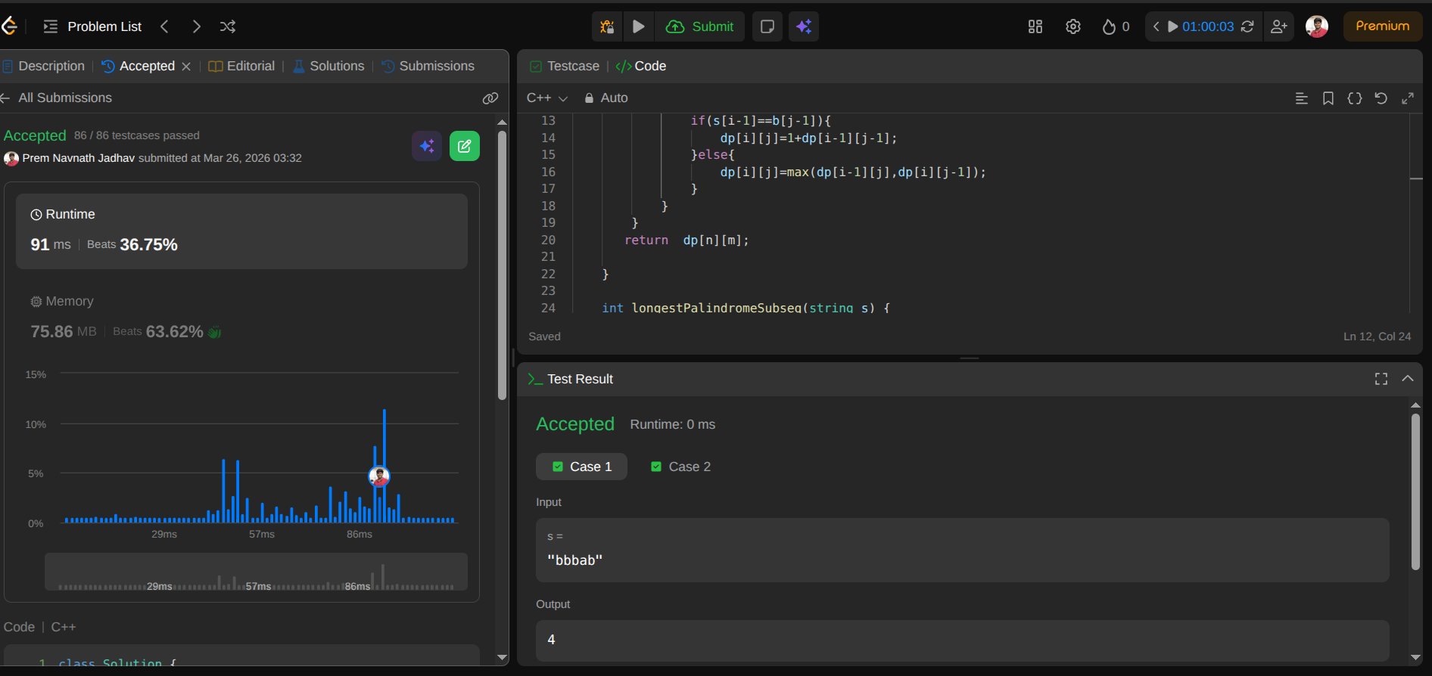
Task: Open the C++ language dropdown
Action: point(546,98)
